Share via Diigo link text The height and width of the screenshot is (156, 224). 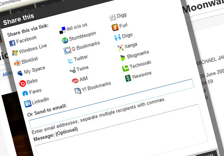(x=127, y=36)
